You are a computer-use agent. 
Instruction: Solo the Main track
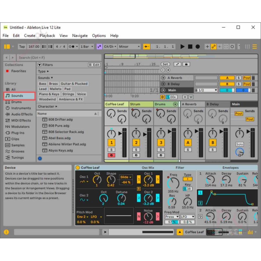(239, 144)
